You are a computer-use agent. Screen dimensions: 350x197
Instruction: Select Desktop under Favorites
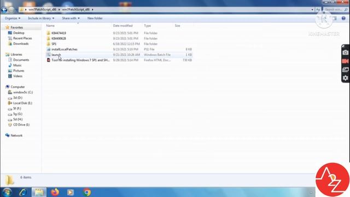pos(19,33)
